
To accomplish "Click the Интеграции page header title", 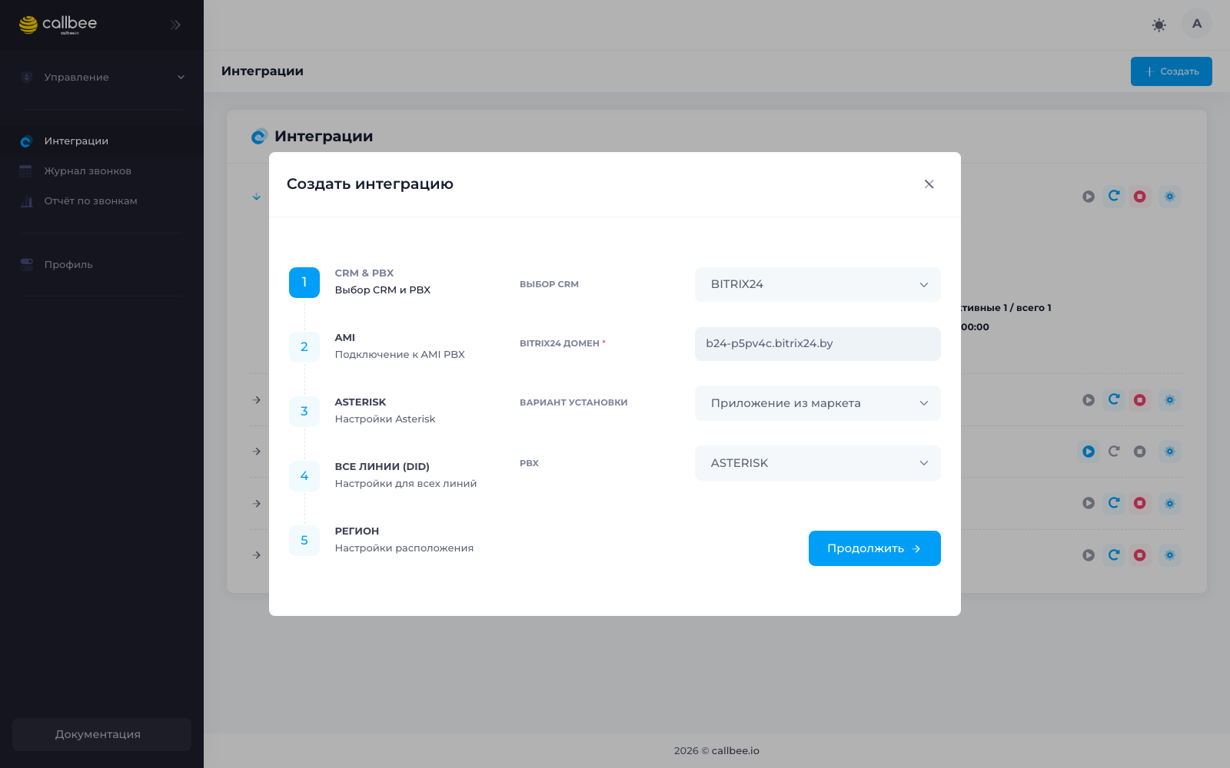I will pyautogui.click(x=262, y=71).
